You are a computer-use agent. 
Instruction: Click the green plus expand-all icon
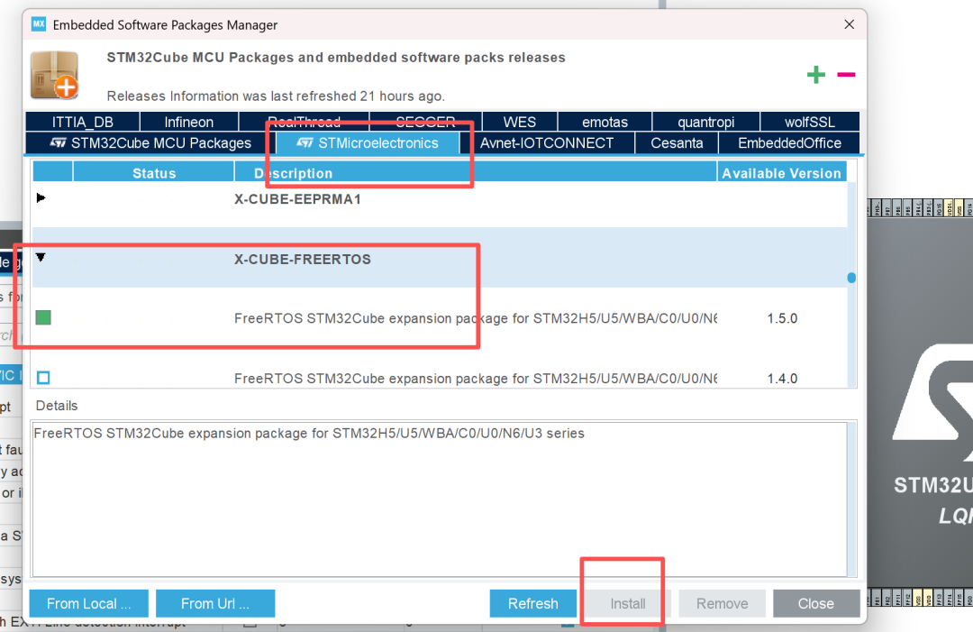click(815, 75)
